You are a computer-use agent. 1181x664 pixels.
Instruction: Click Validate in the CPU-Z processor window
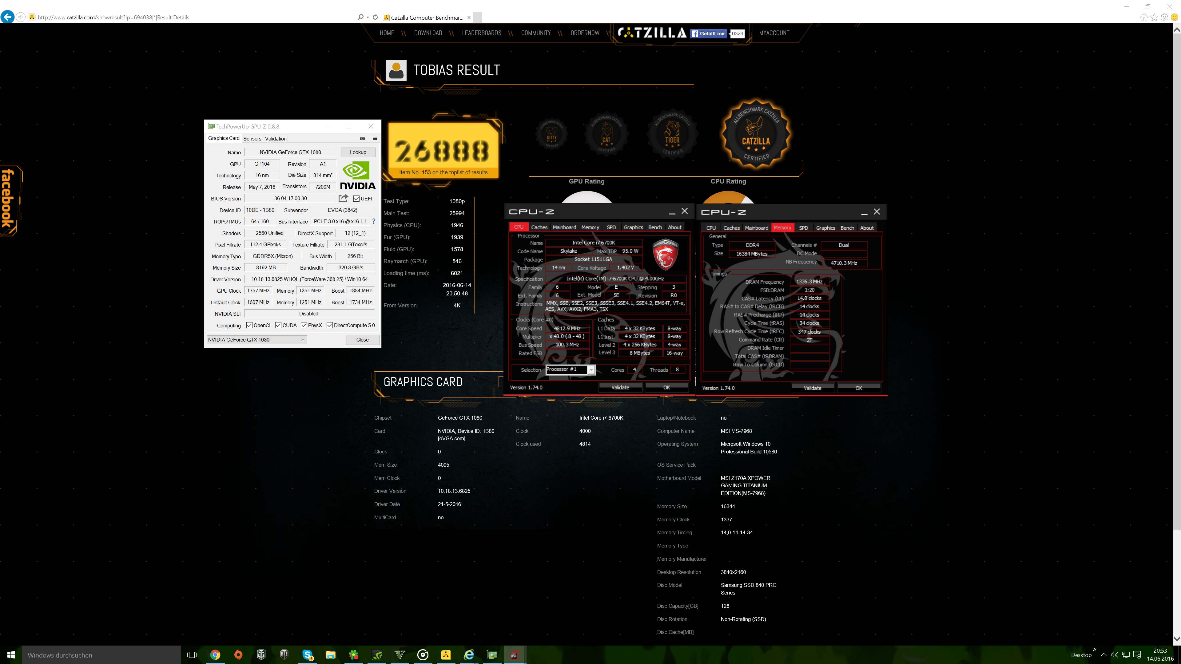620,388
